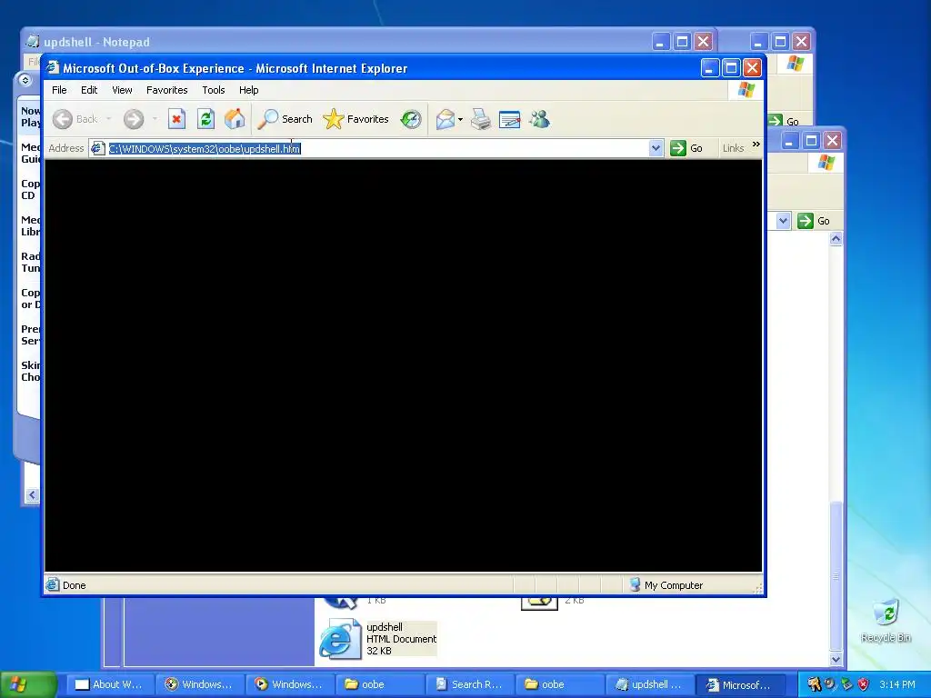Expand the Back button history dropdown
This screenshot has height=698, width=931.
click(109, 119)
